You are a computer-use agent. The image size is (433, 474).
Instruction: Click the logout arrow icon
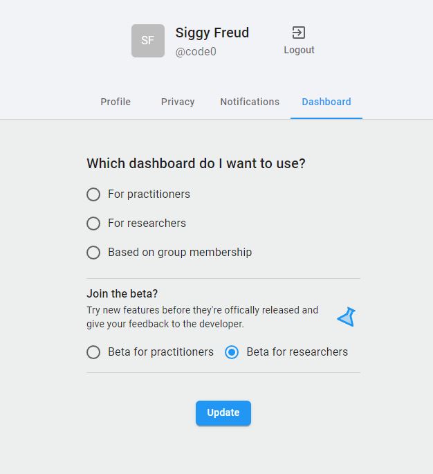coord(299,33)
